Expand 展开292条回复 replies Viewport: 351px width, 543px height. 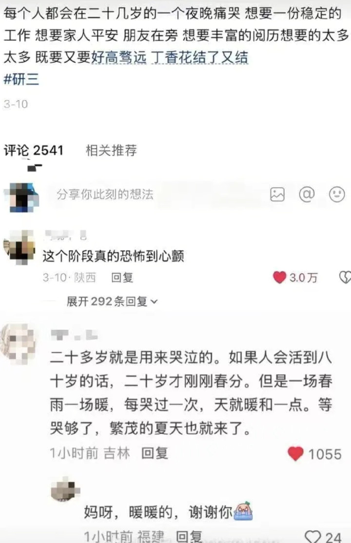[x=112, y=302]
